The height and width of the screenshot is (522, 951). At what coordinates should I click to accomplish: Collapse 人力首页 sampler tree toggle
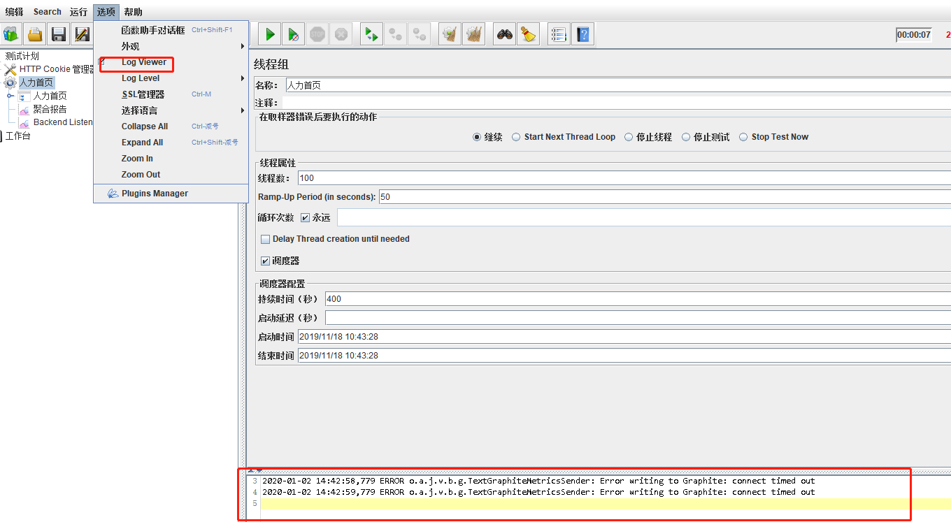click(10, 96)
